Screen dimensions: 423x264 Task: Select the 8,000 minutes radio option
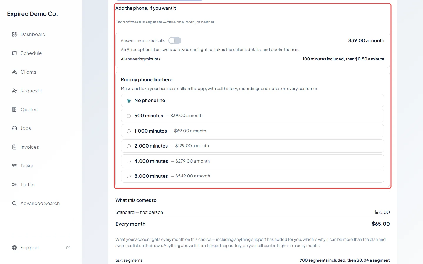coord(129,176)
